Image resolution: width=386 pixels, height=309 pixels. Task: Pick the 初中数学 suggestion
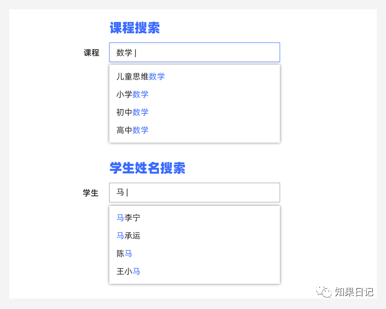(x=132, y=112)
